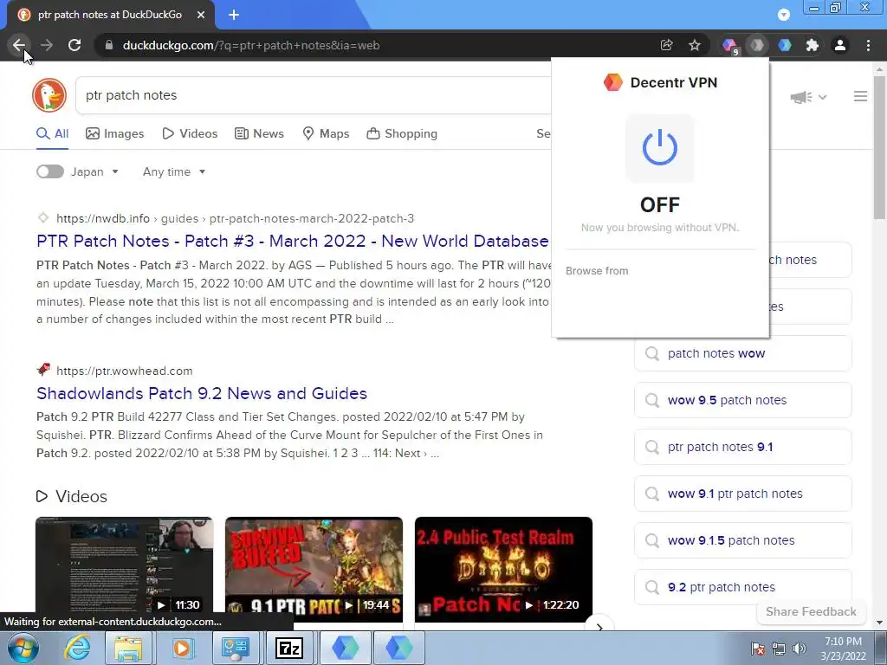Open the control panel taskbar icon

coord(236,648)
